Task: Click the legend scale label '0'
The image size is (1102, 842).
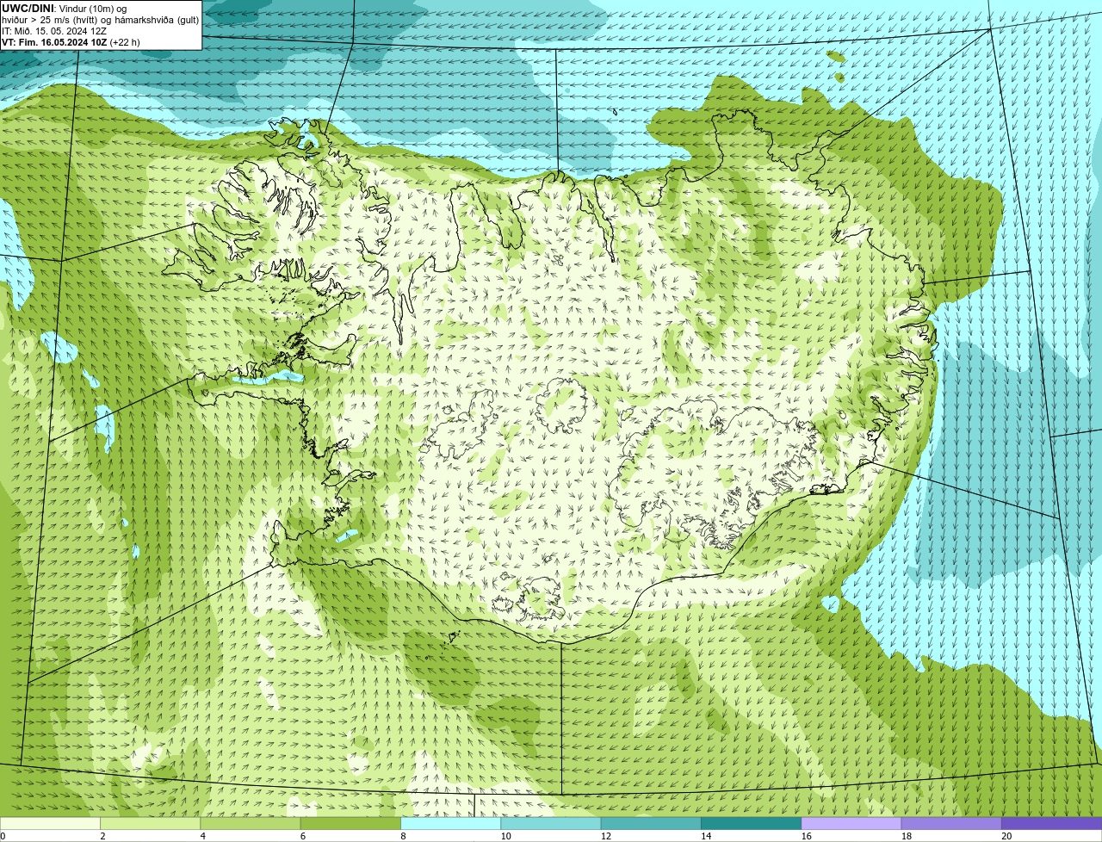Action: click(x=3, y=836)
